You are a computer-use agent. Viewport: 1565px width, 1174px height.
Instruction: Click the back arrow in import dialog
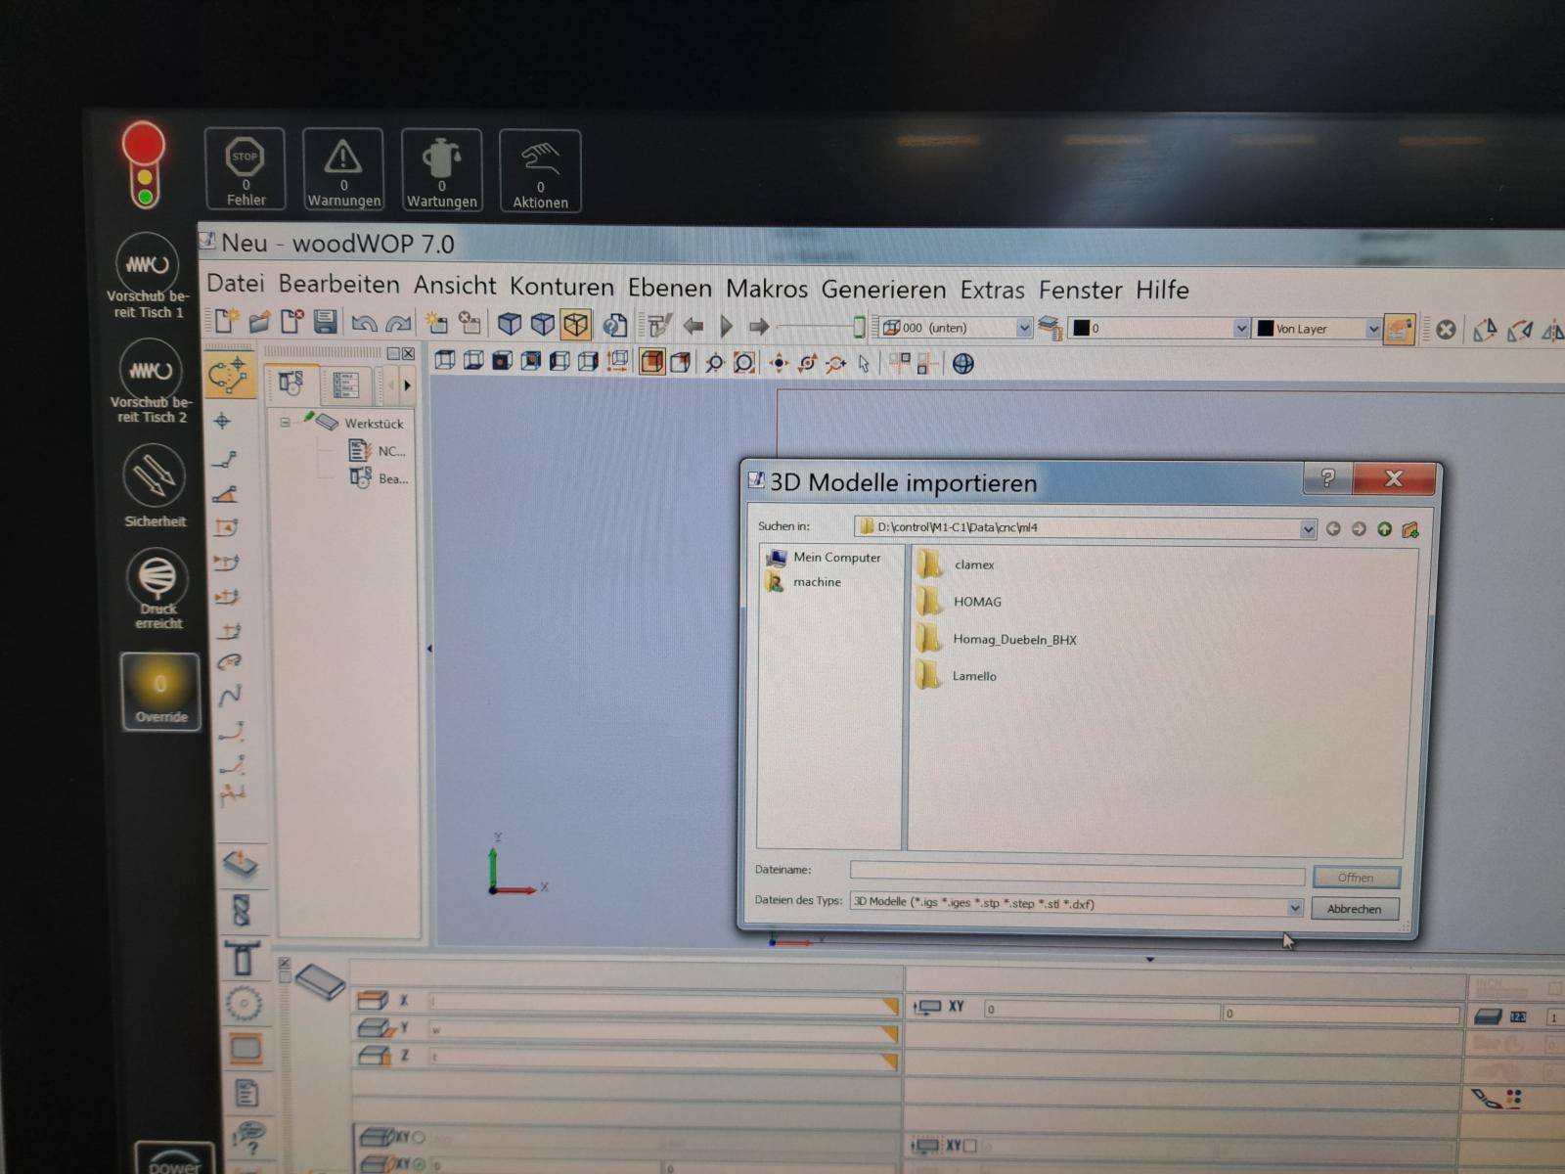click(x=1333, y=528)
